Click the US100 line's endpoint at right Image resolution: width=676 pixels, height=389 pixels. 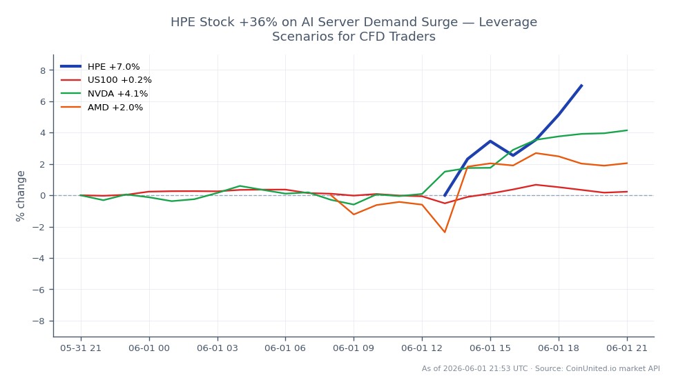tap(627, 192)
